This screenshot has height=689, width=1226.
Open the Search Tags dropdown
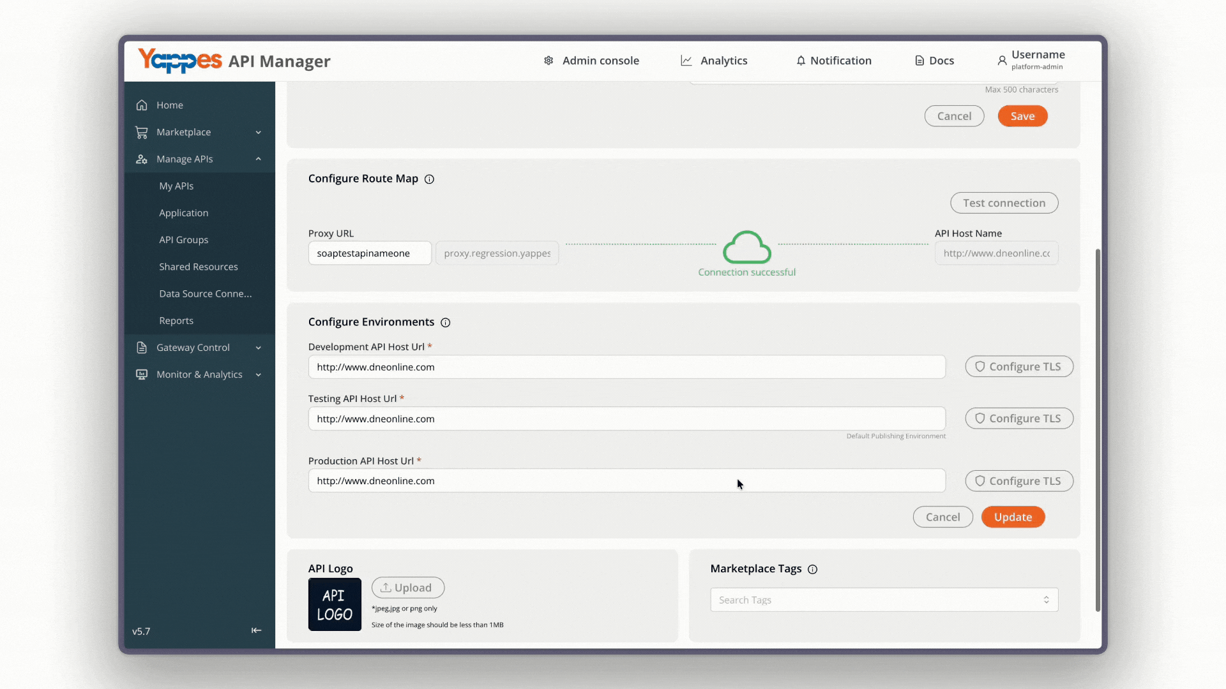pos(884,600)
